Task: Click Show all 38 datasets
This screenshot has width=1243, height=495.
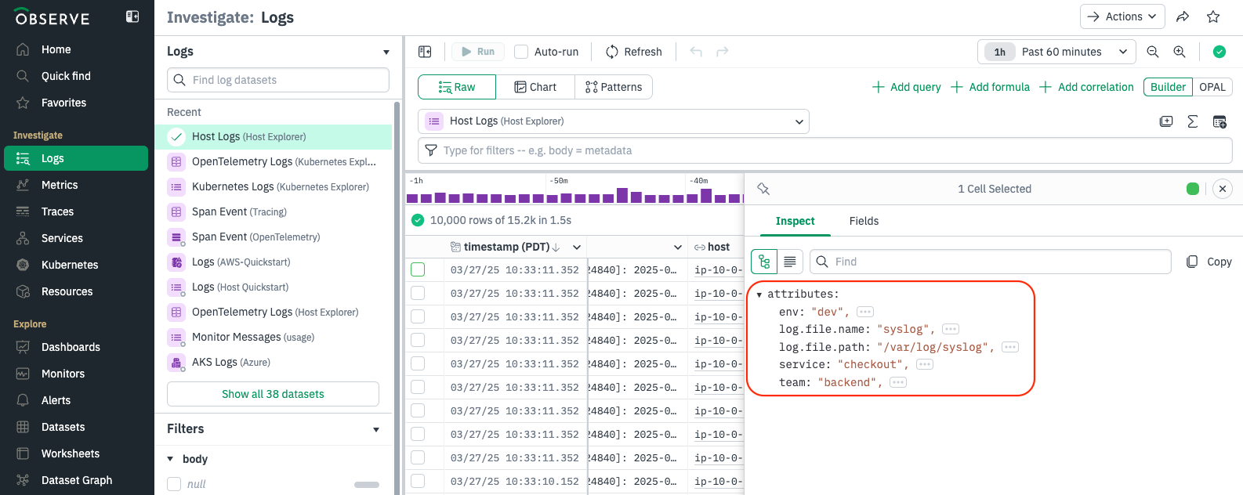Action: (273, 394)
